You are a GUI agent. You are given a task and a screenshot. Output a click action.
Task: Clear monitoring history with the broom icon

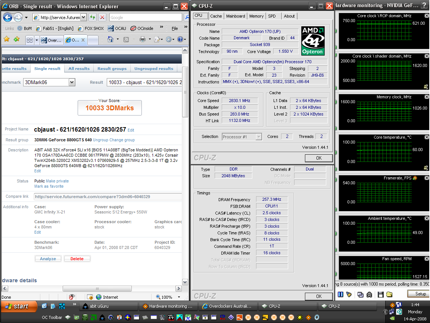[x=349, y=295]
